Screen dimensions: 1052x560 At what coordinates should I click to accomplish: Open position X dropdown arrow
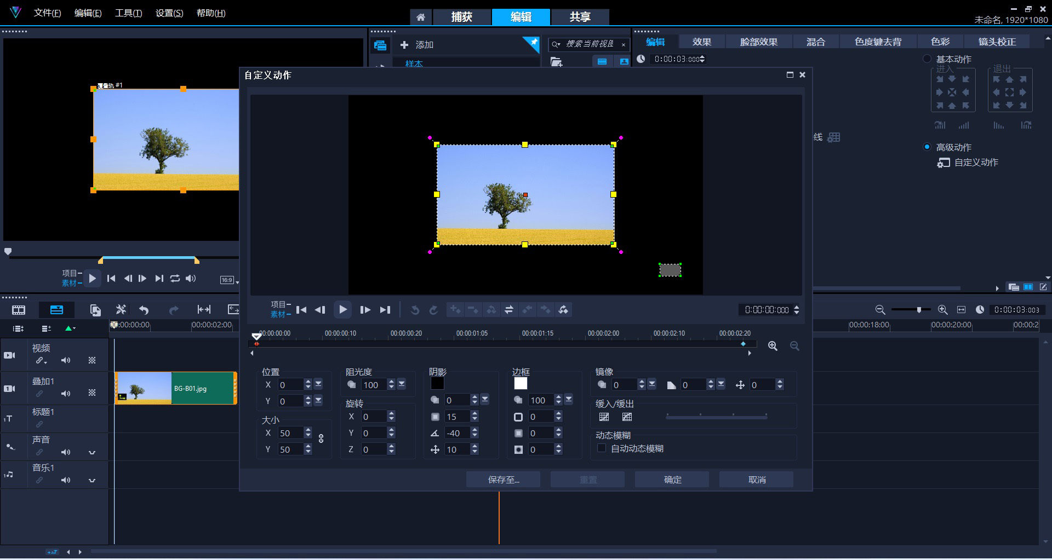click(318, 384)
